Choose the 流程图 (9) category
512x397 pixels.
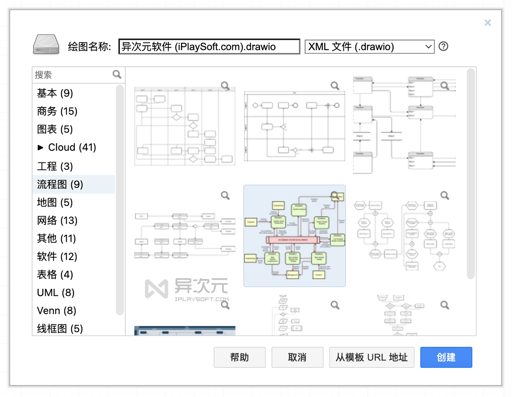click(73, 184)
